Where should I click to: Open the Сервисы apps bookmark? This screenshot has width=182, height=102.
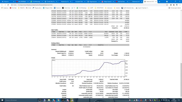tap(5, 8)
